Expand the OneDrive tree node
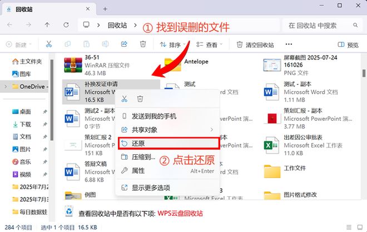The image size is (367, 232). pos(6,87)
